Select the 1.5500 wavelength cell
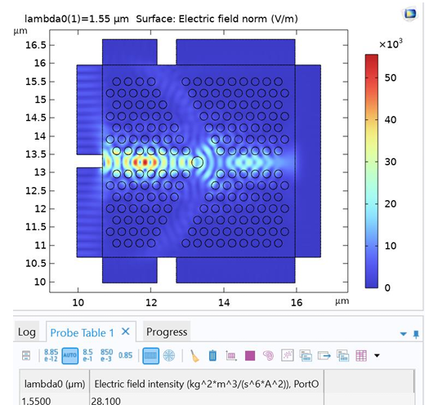The width and height of the screenshot is (429, 405). click(55, 399)
